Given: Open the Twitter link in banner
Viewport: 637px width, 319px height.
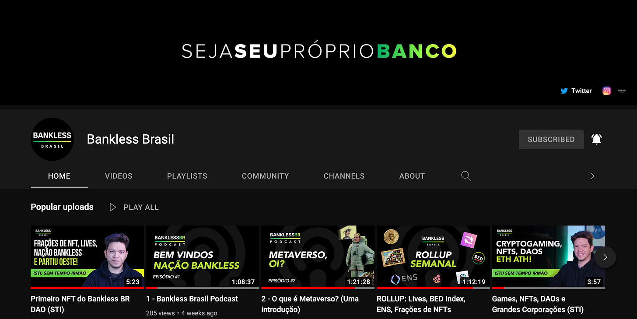Looking at the screenshot, I should coord(576,91).
